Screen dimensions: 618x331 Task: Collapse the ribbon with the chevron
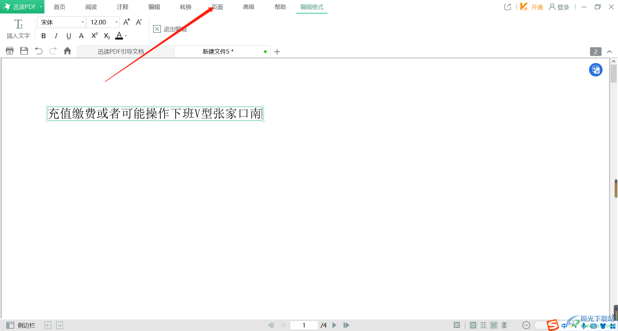[609, 51]
